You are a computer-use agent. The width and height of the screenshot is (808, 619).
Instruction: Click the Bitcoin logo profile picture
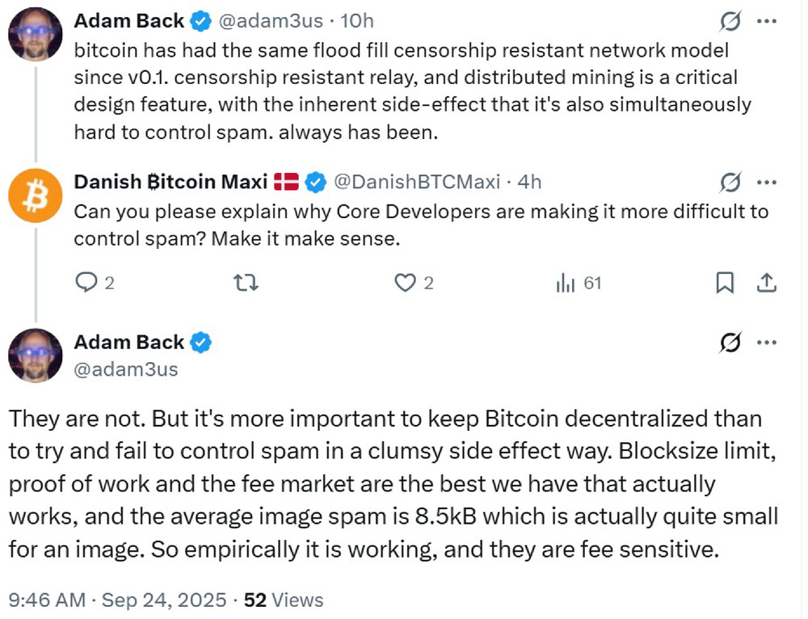(x=35, y=195)
